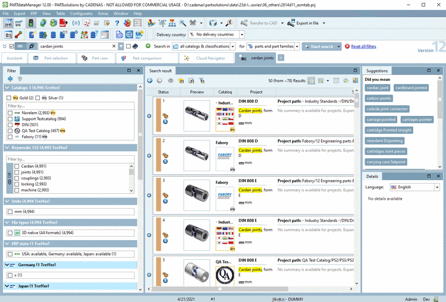
Task: Click the traffic light icon in toolbar
Action: (31, 23)
